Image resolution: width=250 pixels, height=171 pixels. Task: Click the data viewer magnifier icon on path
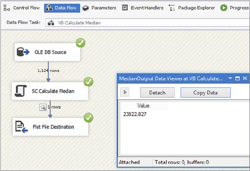coord(43,107)
